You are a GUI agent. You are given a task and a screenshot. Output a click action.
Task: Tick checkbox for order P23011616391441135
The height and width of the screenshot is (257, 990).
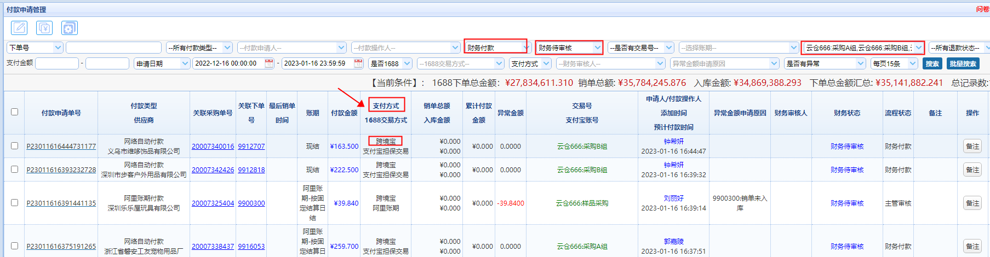tap(15, 202)
